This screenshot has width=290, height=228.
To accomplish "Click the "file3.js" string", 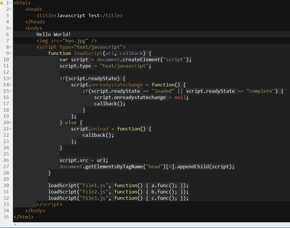I will (x=94, y=198).
